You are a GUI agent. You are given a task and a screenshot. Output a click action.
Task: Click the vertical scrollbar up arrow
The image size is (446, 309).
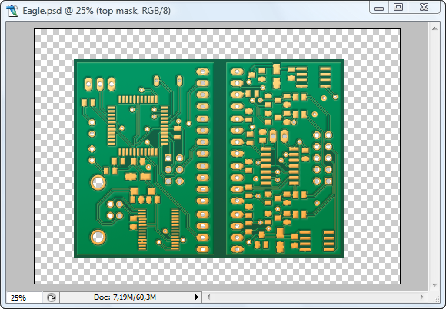point(434,28)
